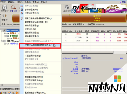Click the Backup Partition (备份分区) toolbar icon

67,7
